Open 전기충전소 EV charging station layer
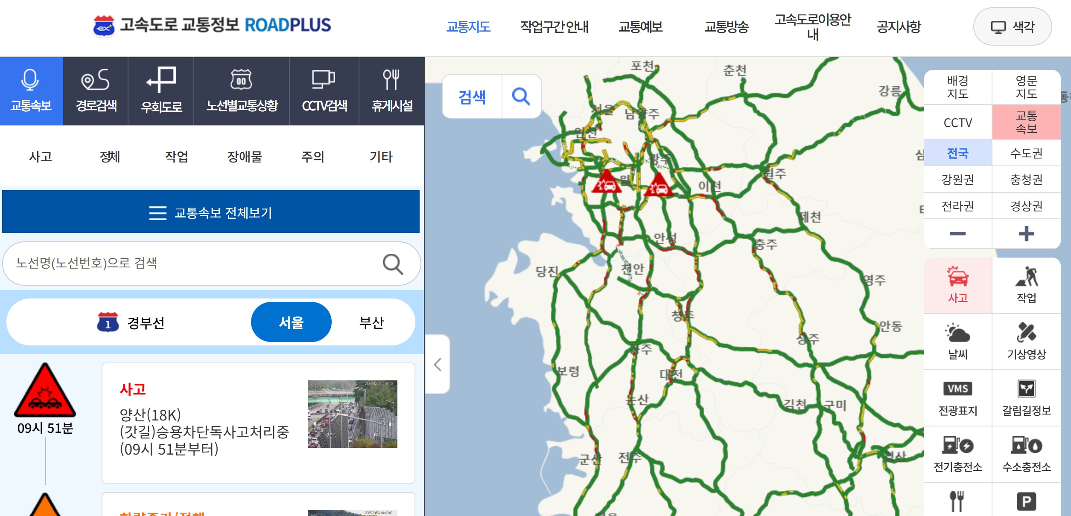This screenshot has width=1071, height=516. tap(957, 454)
